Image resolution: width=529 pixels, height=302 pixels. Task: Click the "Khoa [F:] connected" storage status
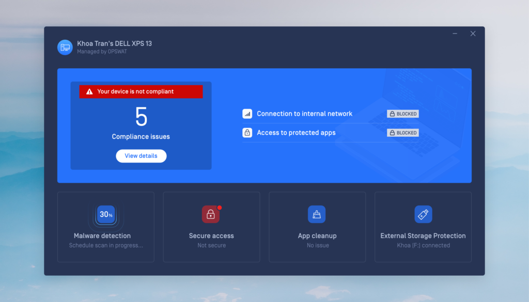423,246
